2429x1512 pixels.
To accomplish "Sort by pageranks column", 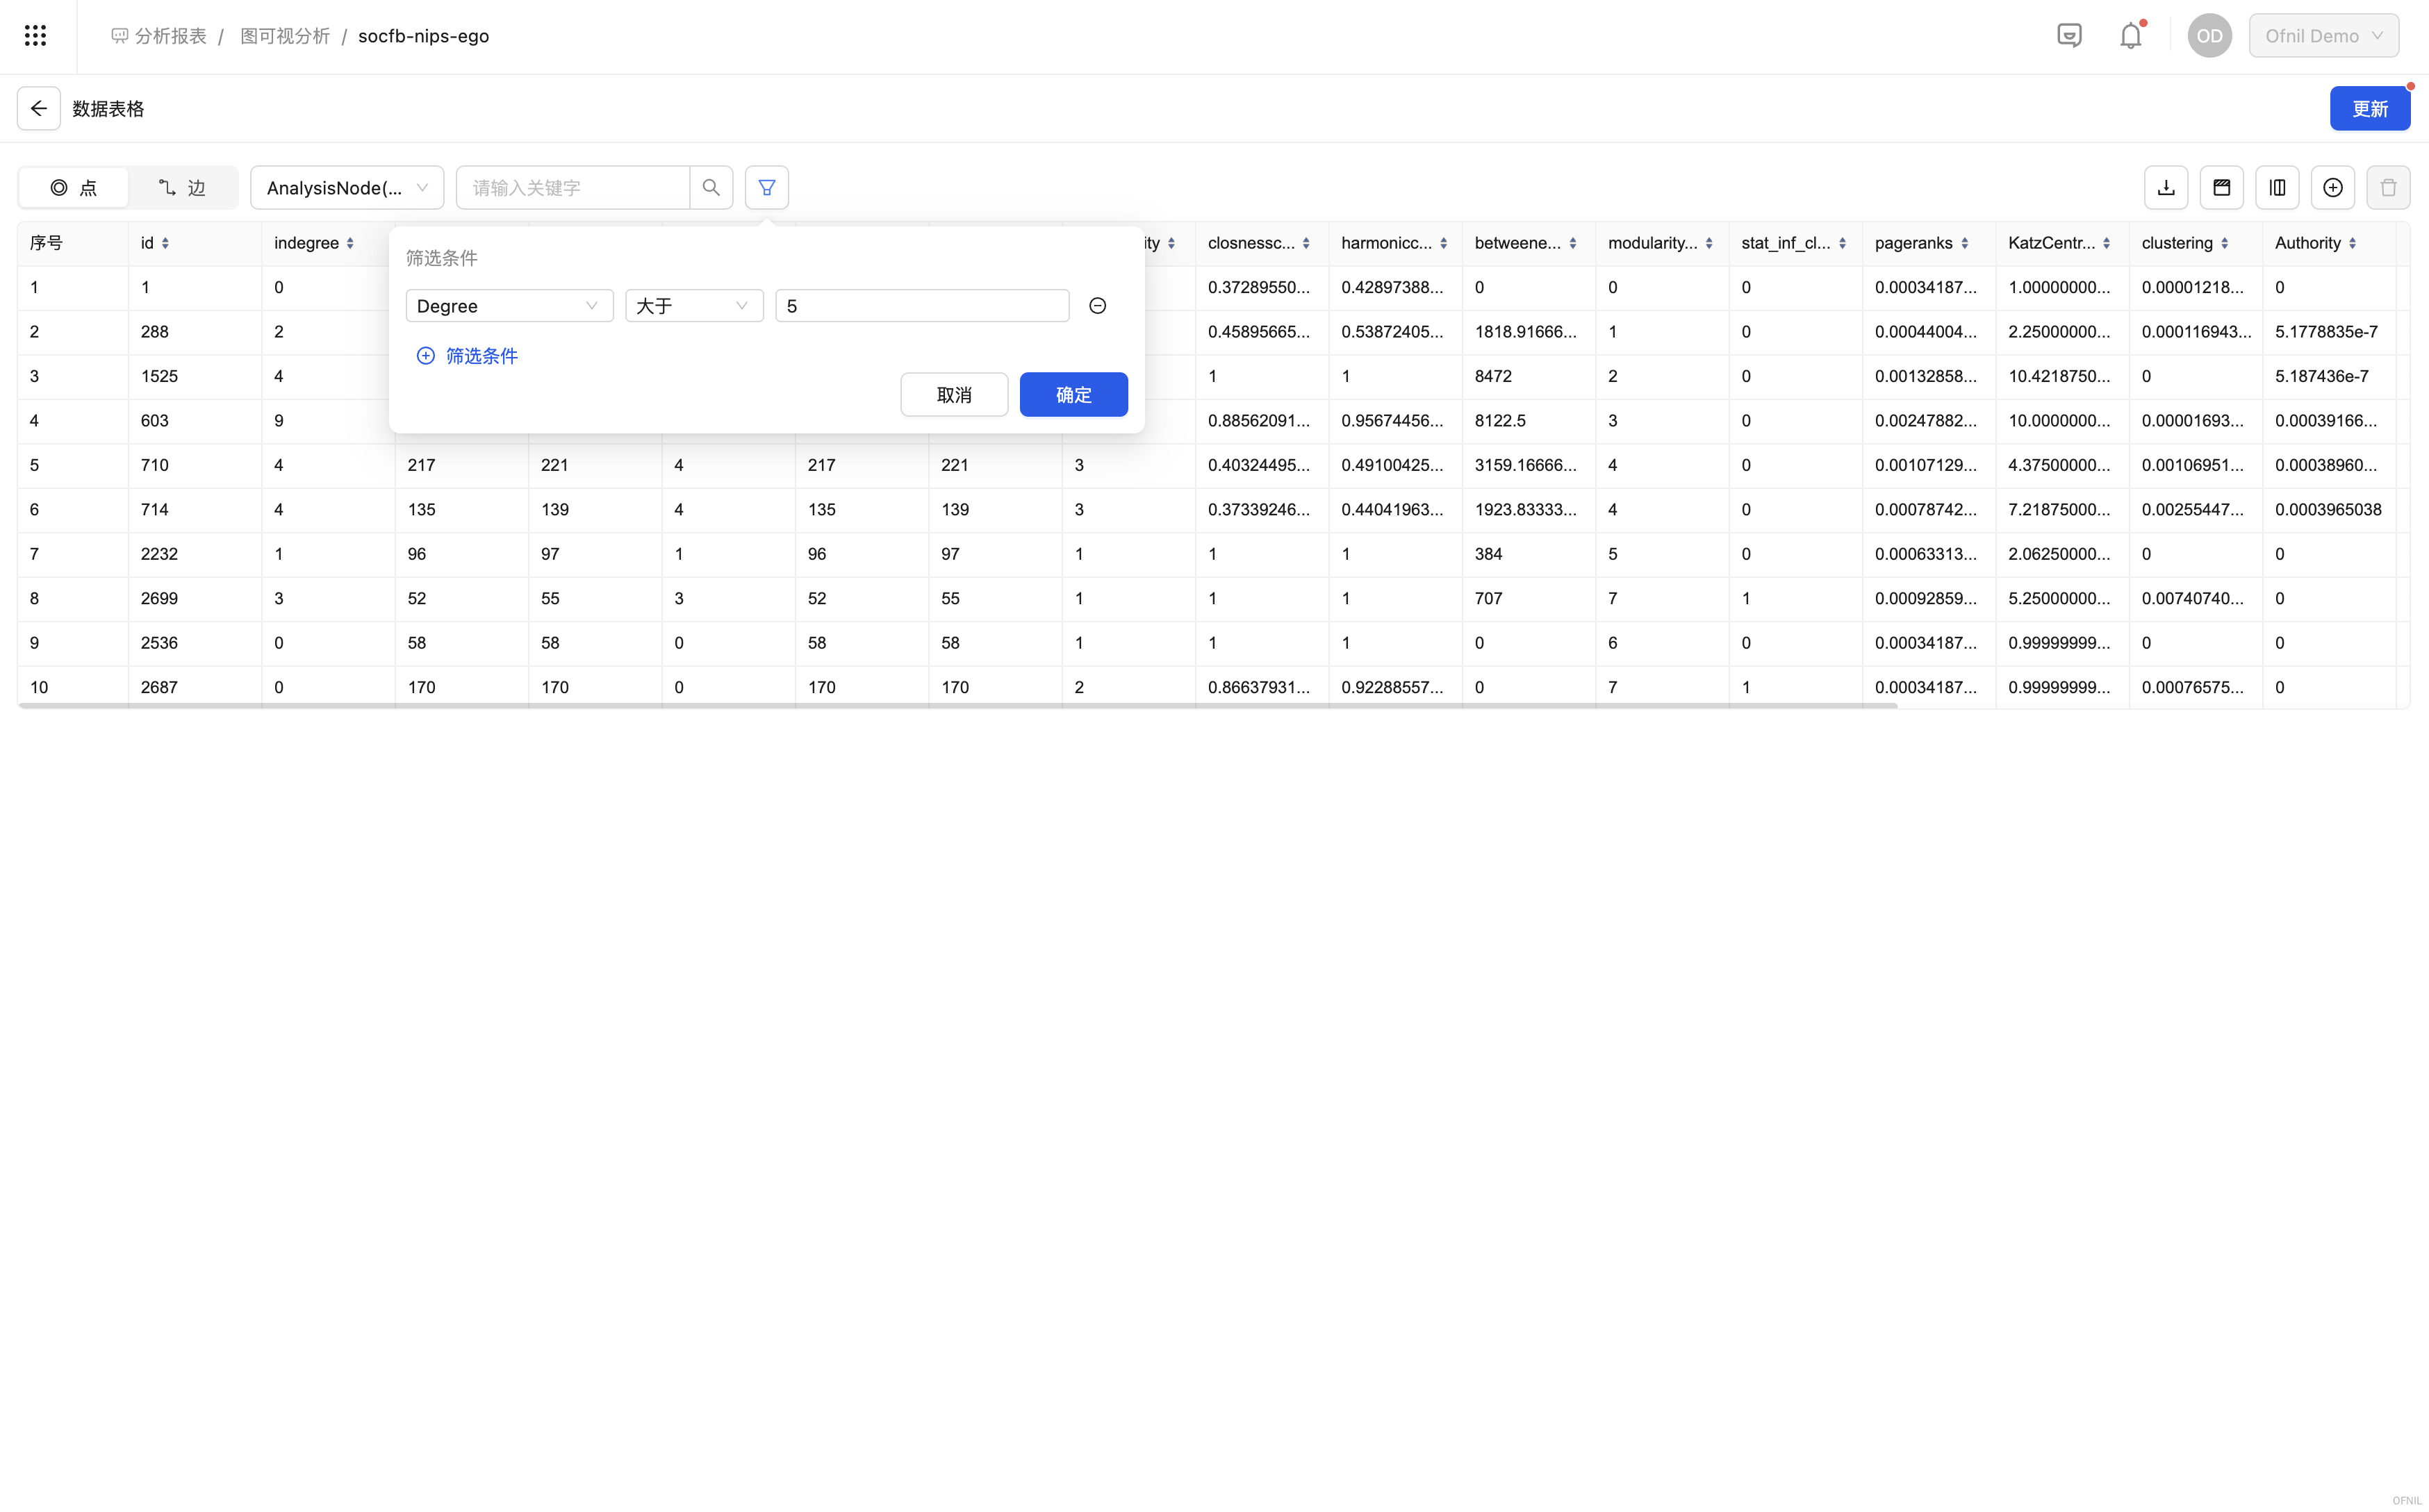I will (x=1965, y=243).
